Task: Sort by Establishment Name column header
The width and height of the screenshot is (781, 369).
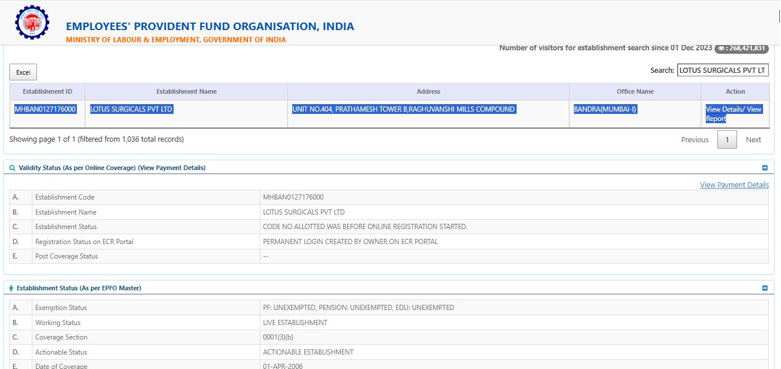Action: [186, 91]
